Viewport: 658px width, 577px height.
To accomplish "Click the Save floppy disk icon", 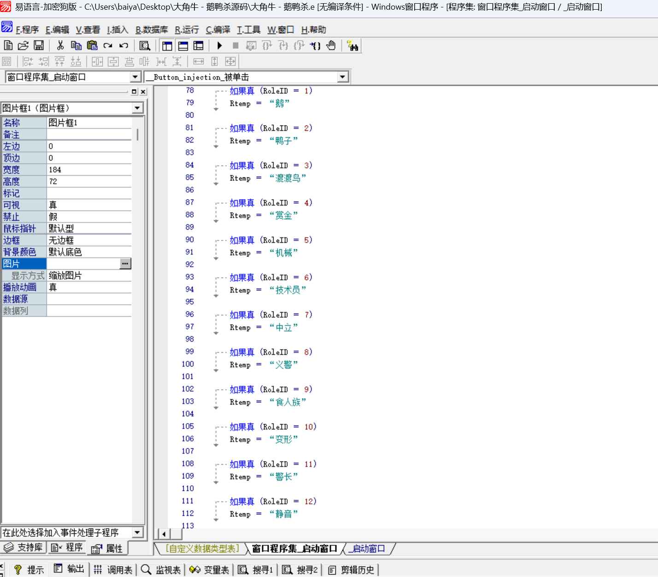I will [x=39, y=46].
